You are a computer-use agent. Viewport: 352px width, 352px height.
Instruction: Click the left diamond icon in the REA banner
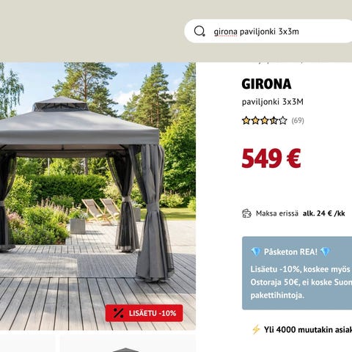coord(256,252)
